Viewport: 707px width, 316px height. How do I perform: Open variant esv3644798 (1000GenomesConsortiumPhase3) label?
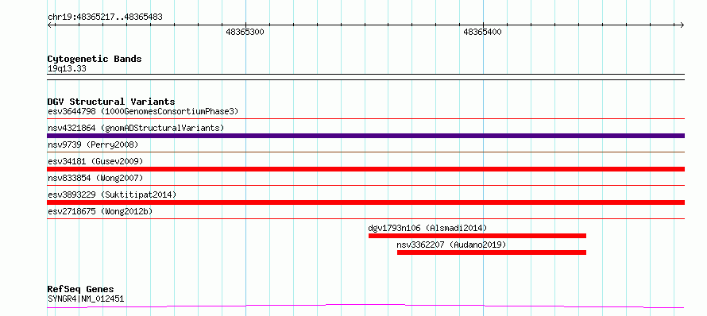coord(143,111)
